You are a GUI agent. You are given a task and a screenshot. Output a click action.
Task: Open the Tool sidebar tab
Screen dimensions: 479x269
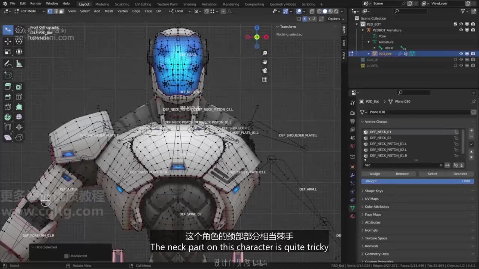(344, 43)
